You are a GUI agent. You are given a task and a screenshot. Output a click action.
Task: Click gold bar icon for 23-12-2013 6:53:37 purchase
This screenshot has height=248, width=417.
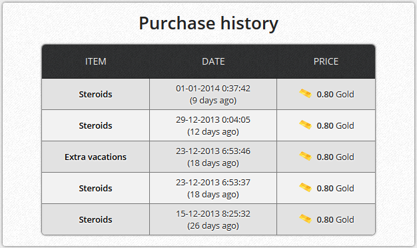305,188
